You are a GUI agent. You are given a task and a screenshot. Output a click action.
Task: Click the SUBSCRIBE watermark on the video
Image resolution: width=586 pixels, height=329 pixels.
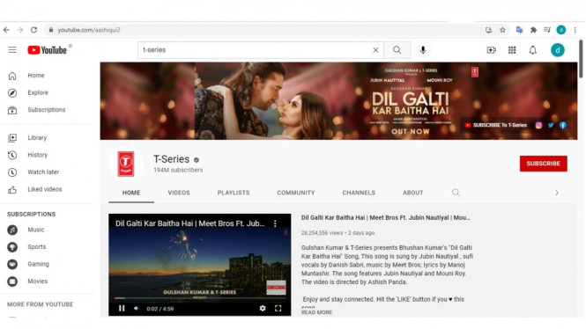(x=276, y=288)
